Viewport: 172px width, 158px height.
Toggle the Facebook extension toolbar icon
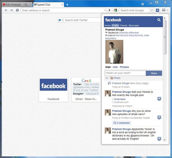(x=157, y=10)
